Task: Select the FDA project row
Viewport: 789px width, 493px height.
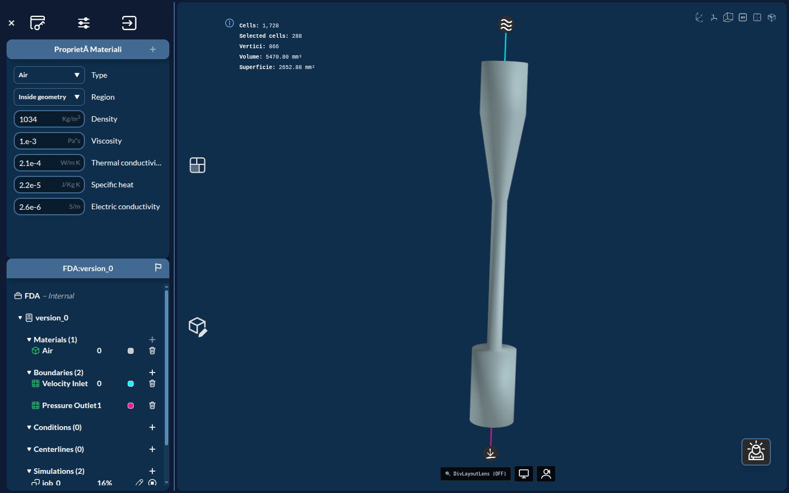Action: 44,296
